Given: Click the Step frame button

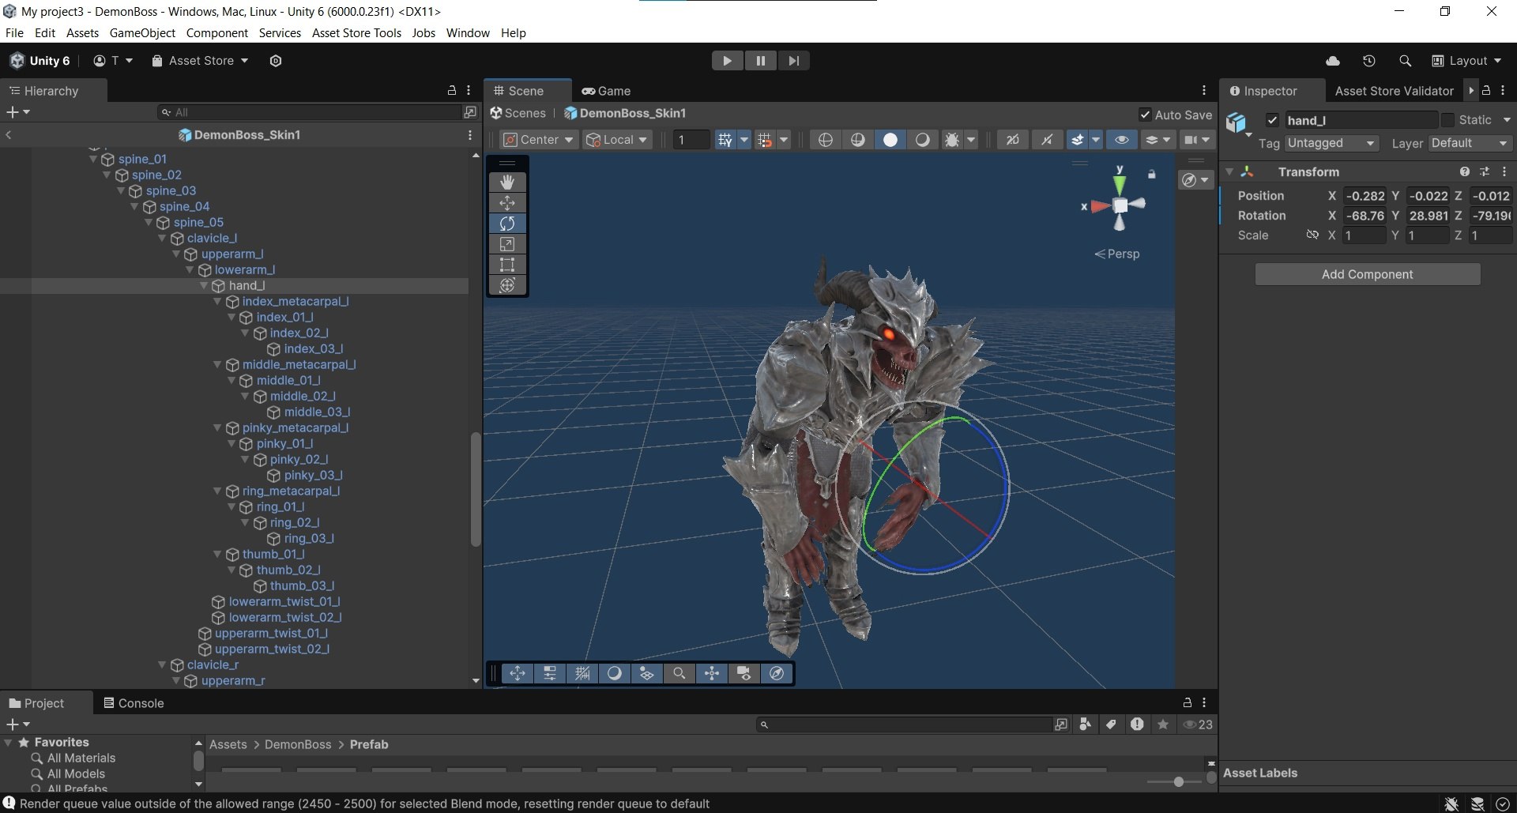Looking at the screenshot, I should coord(793,61).
